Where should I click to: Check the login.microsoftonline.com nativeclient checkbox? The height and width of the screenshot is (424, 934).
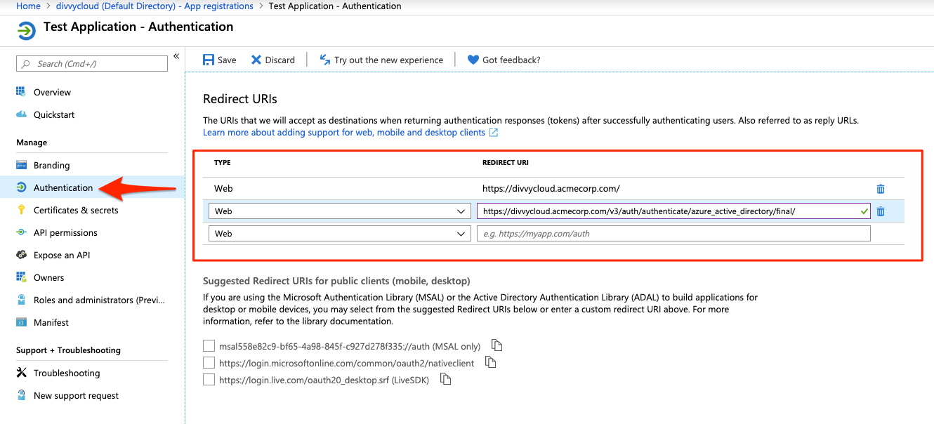209,362
